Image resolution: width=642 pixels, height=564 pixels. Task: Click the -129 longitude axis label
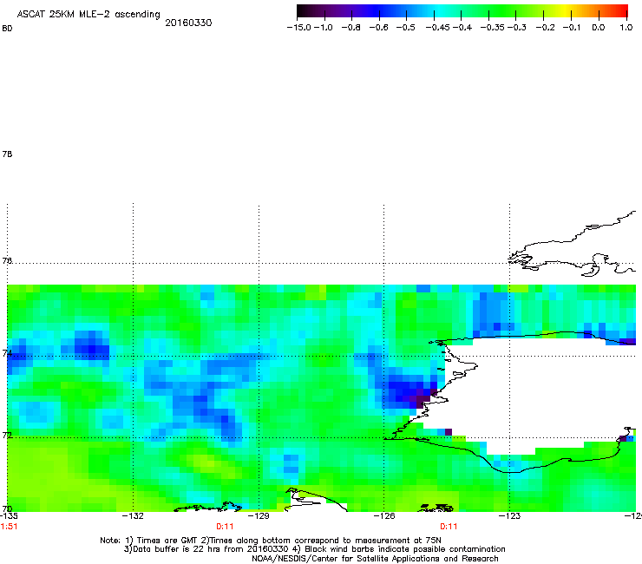pyautogui.click(x=259, y=515)
